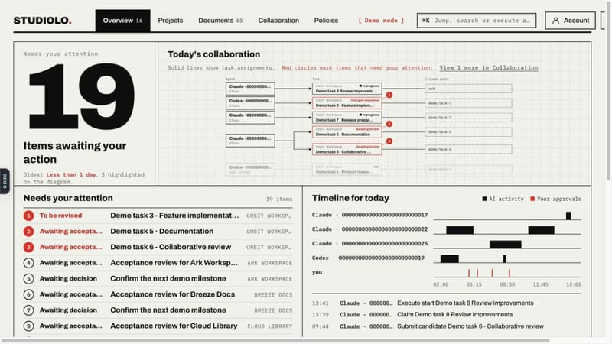Open the Account menu
Screen dimensions: 612x344
pyautogui.click(x=570, y=21)
